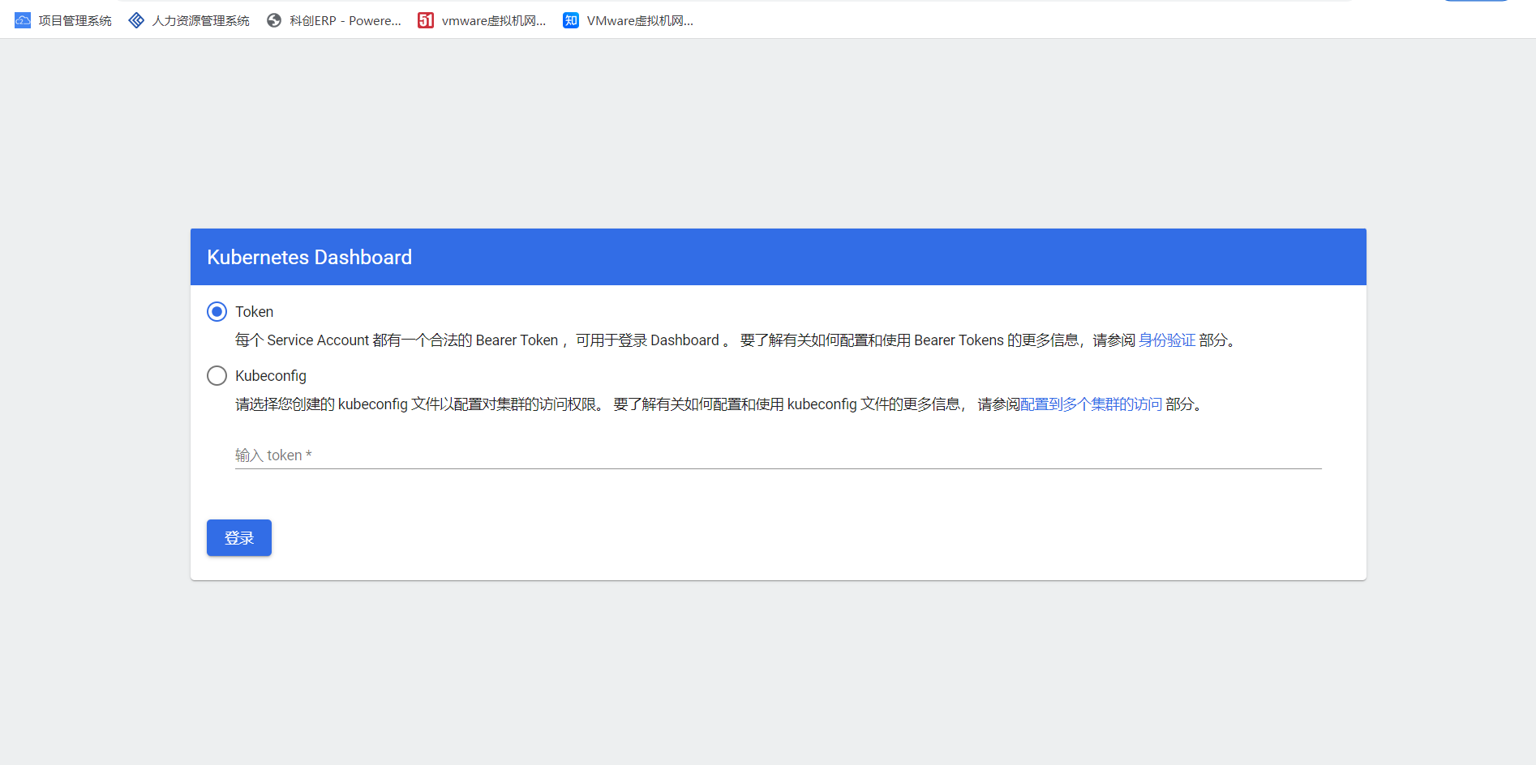Viewport: 1536px width, 765px height.
Task: Open the 51 vmware虚拟机网 bookmark icon
Action: pos(426,20)
